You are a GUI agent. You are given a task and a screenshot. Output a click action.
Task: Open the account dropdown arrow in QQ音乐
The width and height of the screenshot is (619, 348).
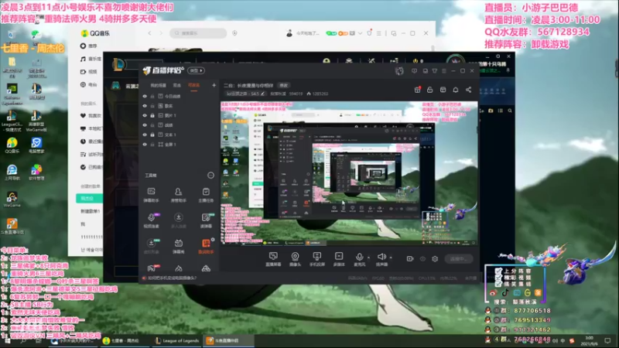click(360, 33)
